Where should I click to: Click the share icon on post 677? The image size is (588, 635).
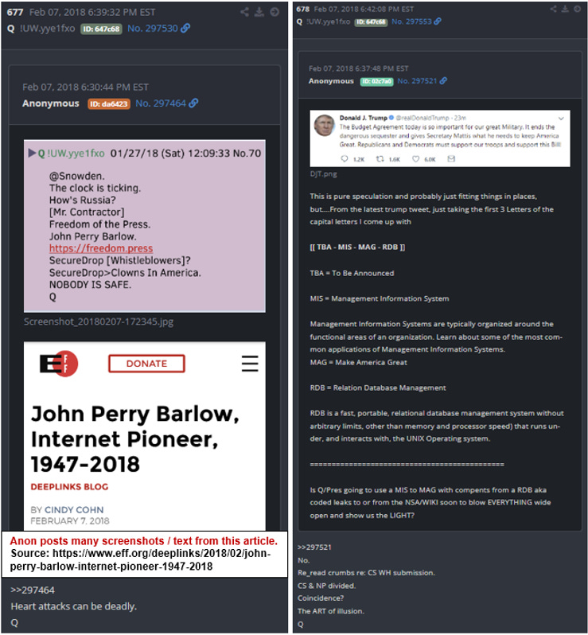pyautogui.click(x=244, y=12)
